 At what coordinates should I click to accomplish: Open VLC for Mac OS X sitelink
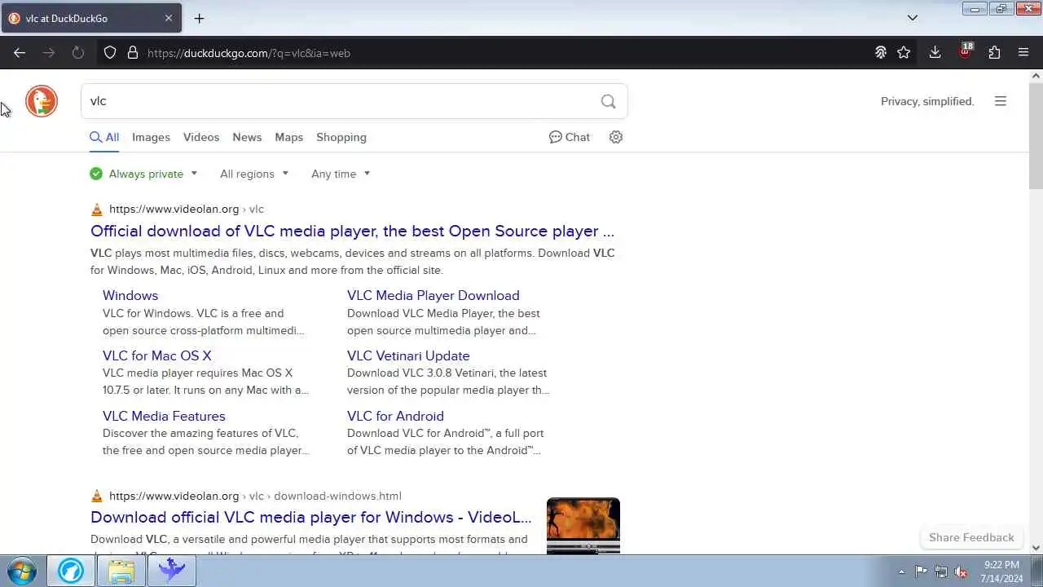click(x=156, y=355)
